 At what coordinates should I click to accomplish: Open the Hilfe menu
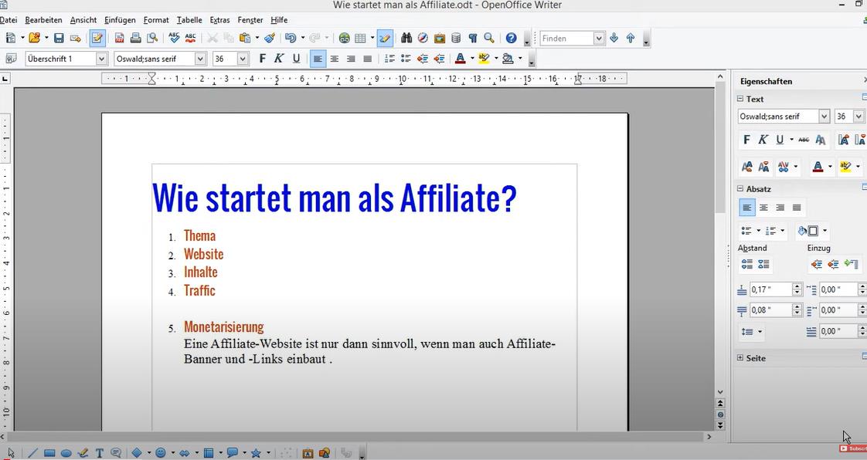point(279,20)
